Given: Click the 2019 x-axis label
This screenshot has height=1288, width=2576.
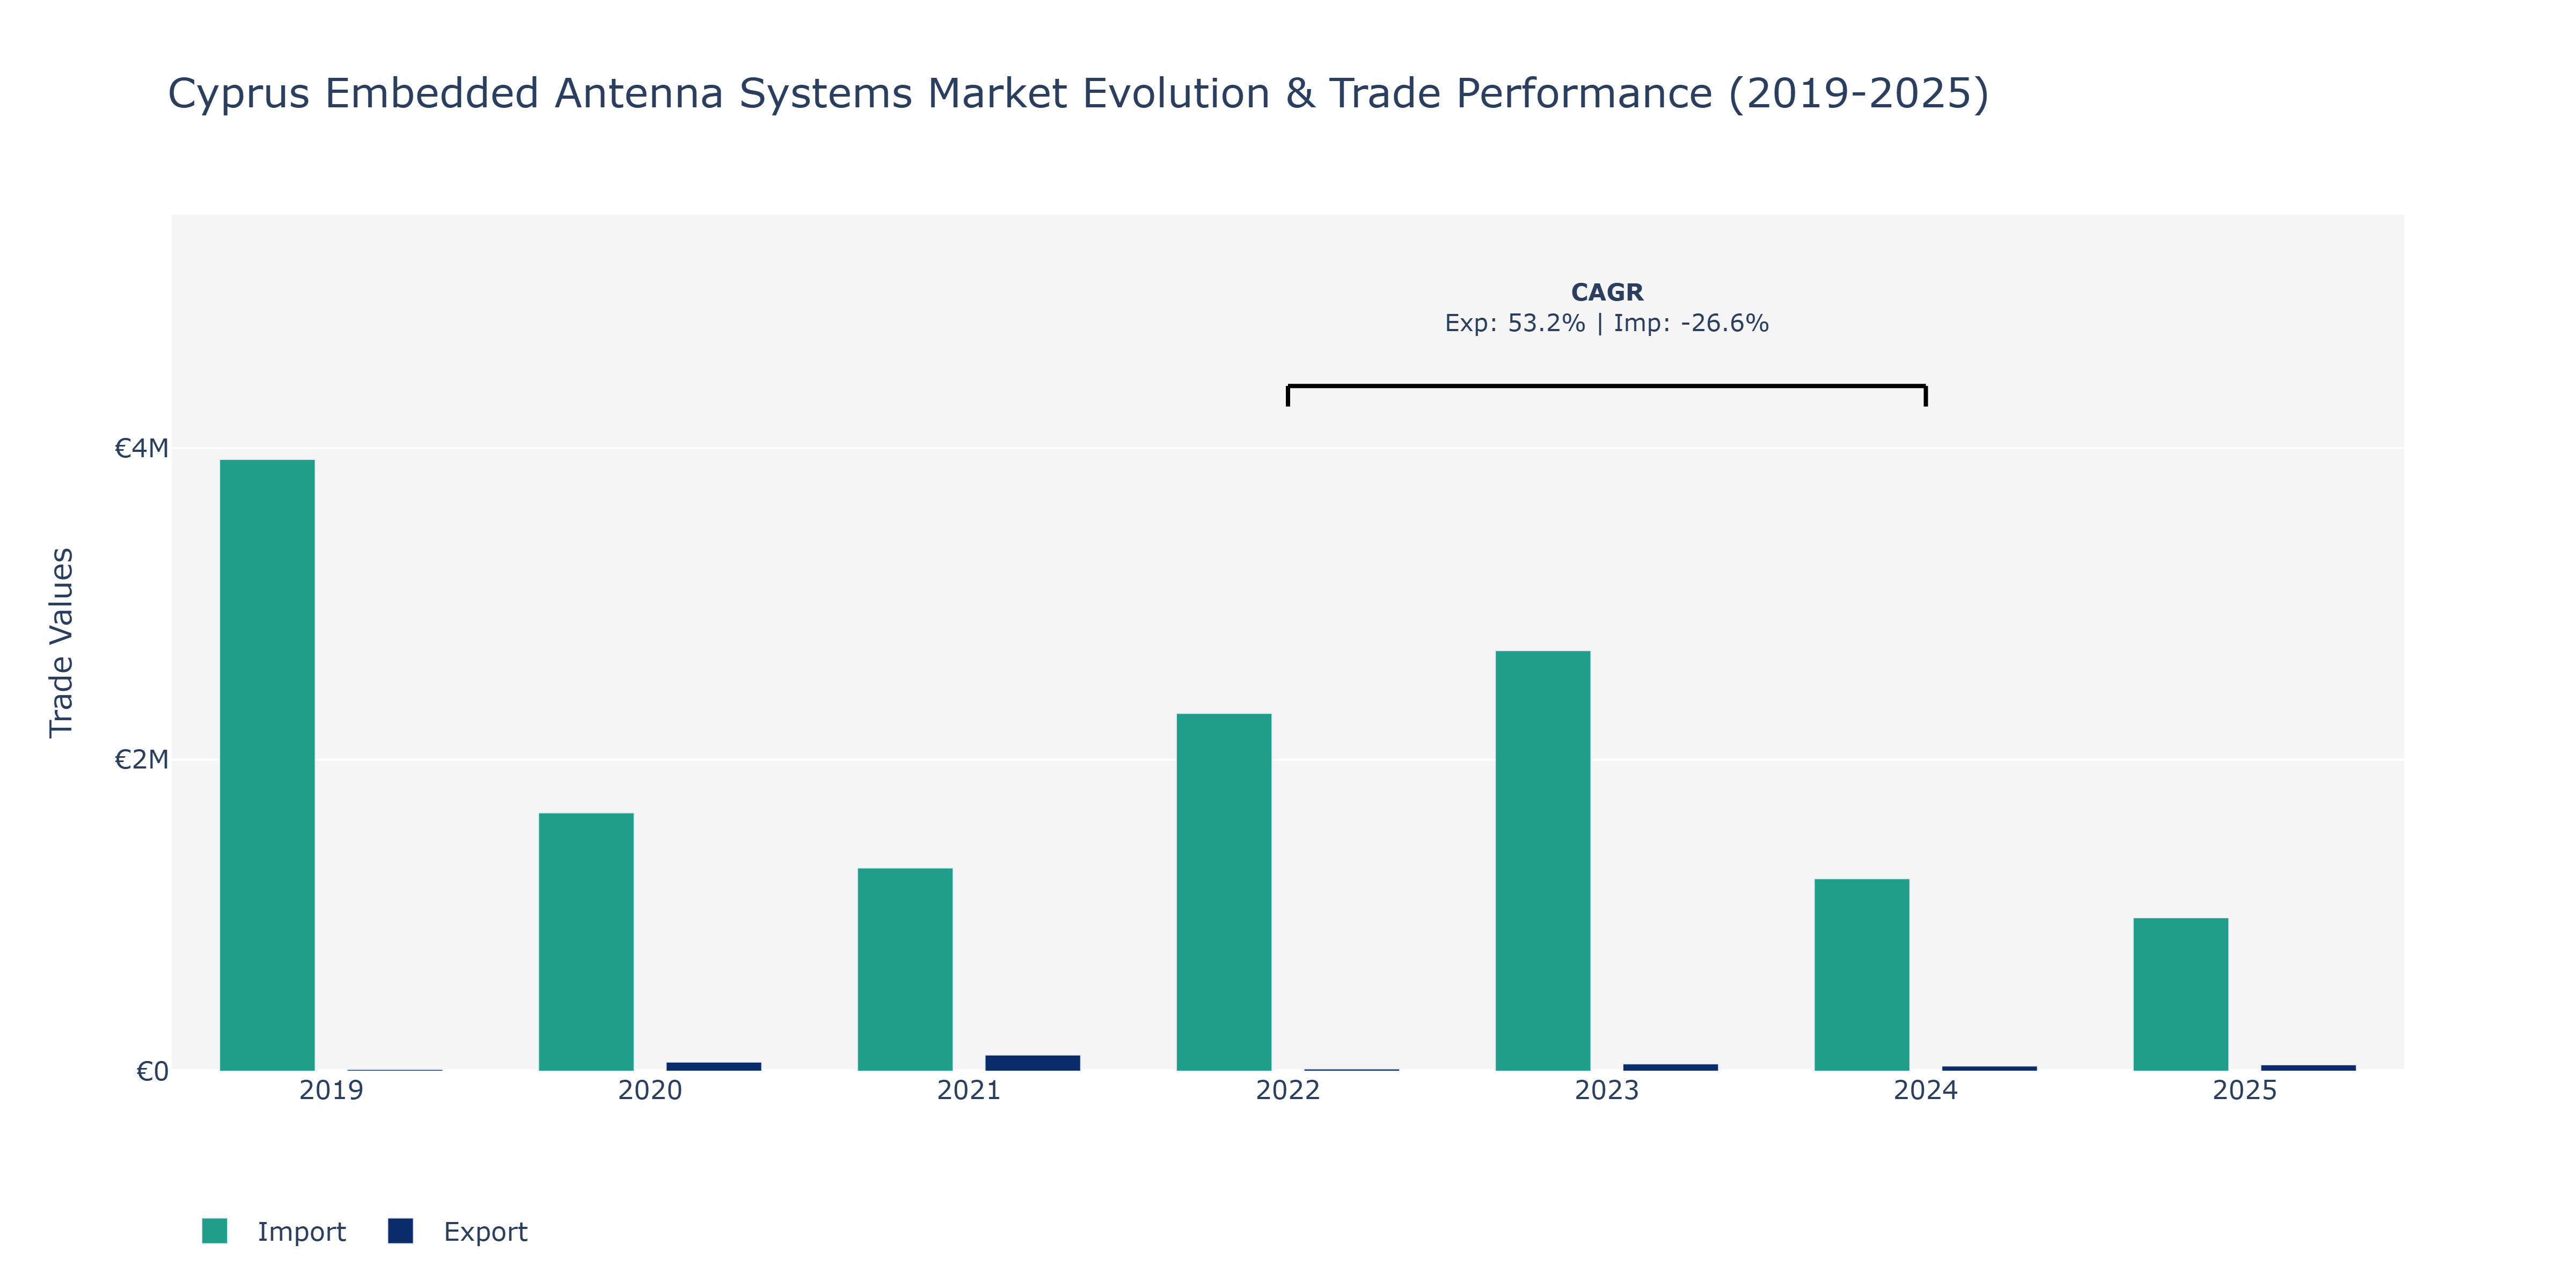Looking at the screenshot, I should [331, 1090].
